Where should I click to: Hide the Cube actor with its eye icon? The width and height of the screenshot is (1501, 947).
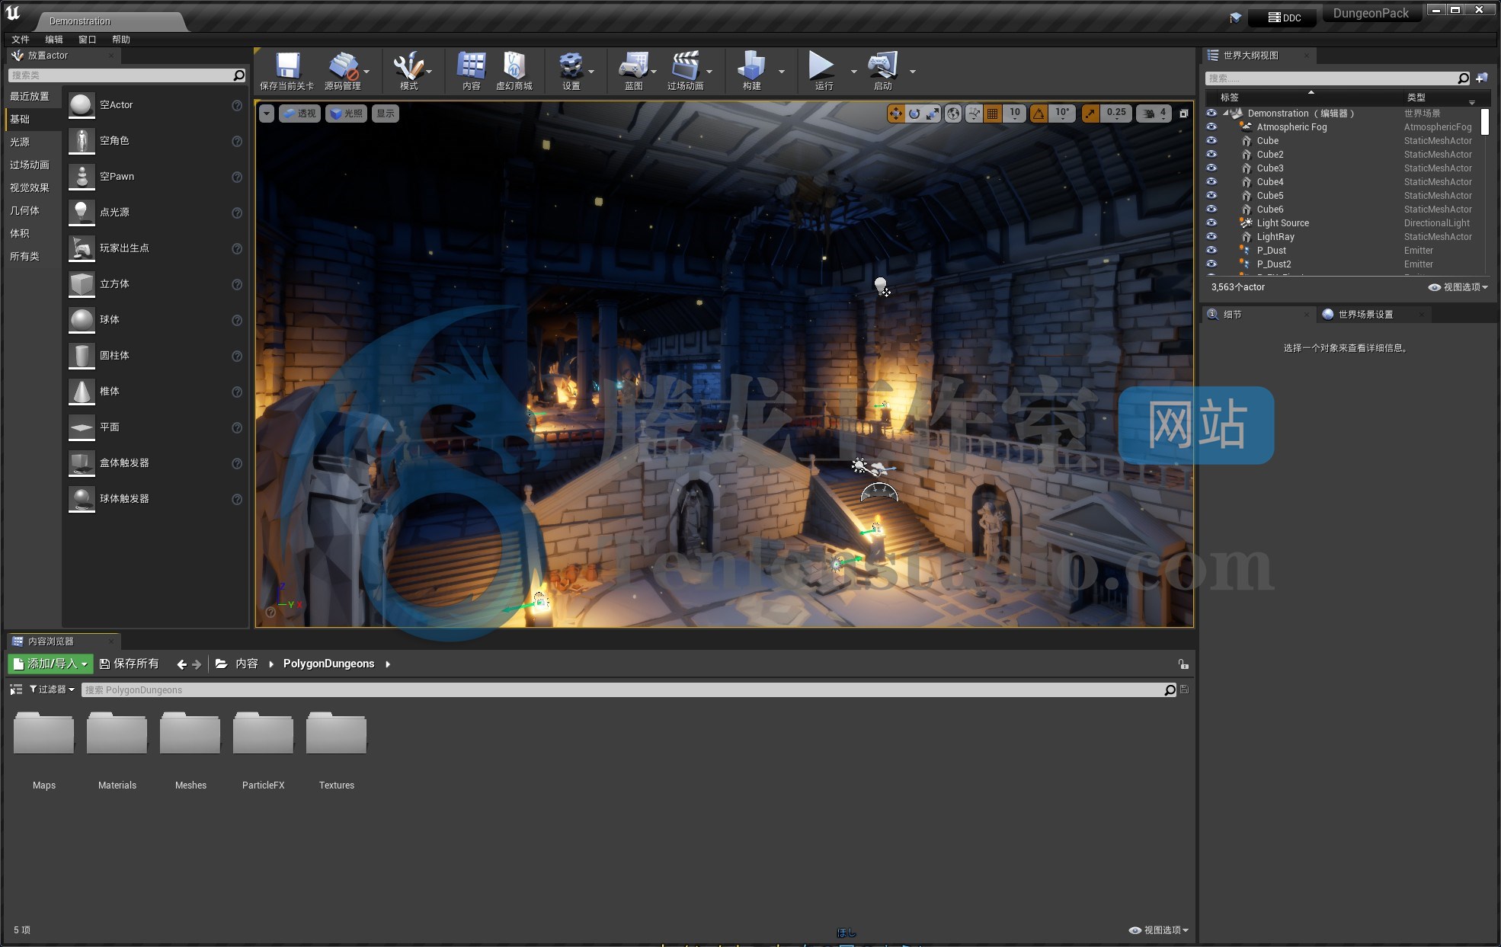coord(1211,140)
